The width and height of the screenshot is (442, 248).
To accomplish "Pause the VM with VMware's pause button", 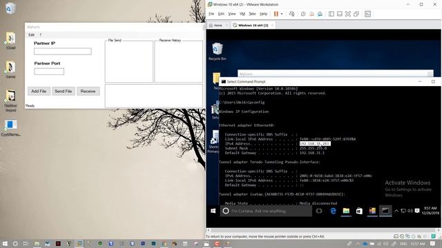I will 276,14.
